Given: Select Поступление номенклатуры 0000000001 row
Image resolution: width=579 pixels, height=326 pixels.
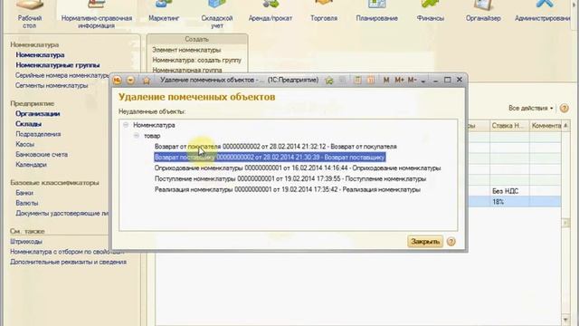Looking at the screenshot, I should click(x=290, y=178).
